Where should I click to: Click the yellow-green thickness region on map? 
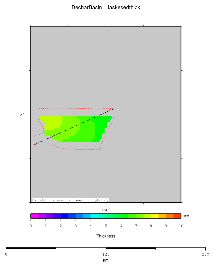click(51, 122)
